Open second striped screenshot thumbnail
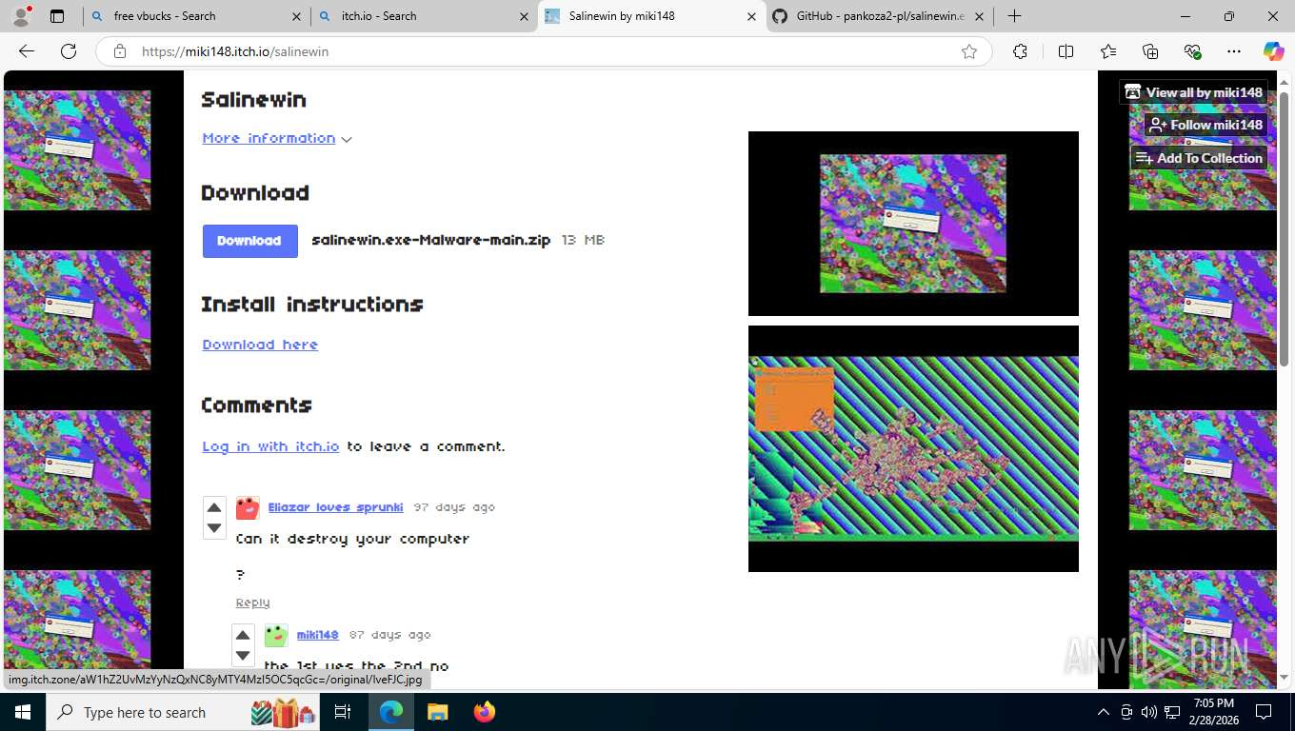Viewport: 1295px width, 731px height. (913, 448)
